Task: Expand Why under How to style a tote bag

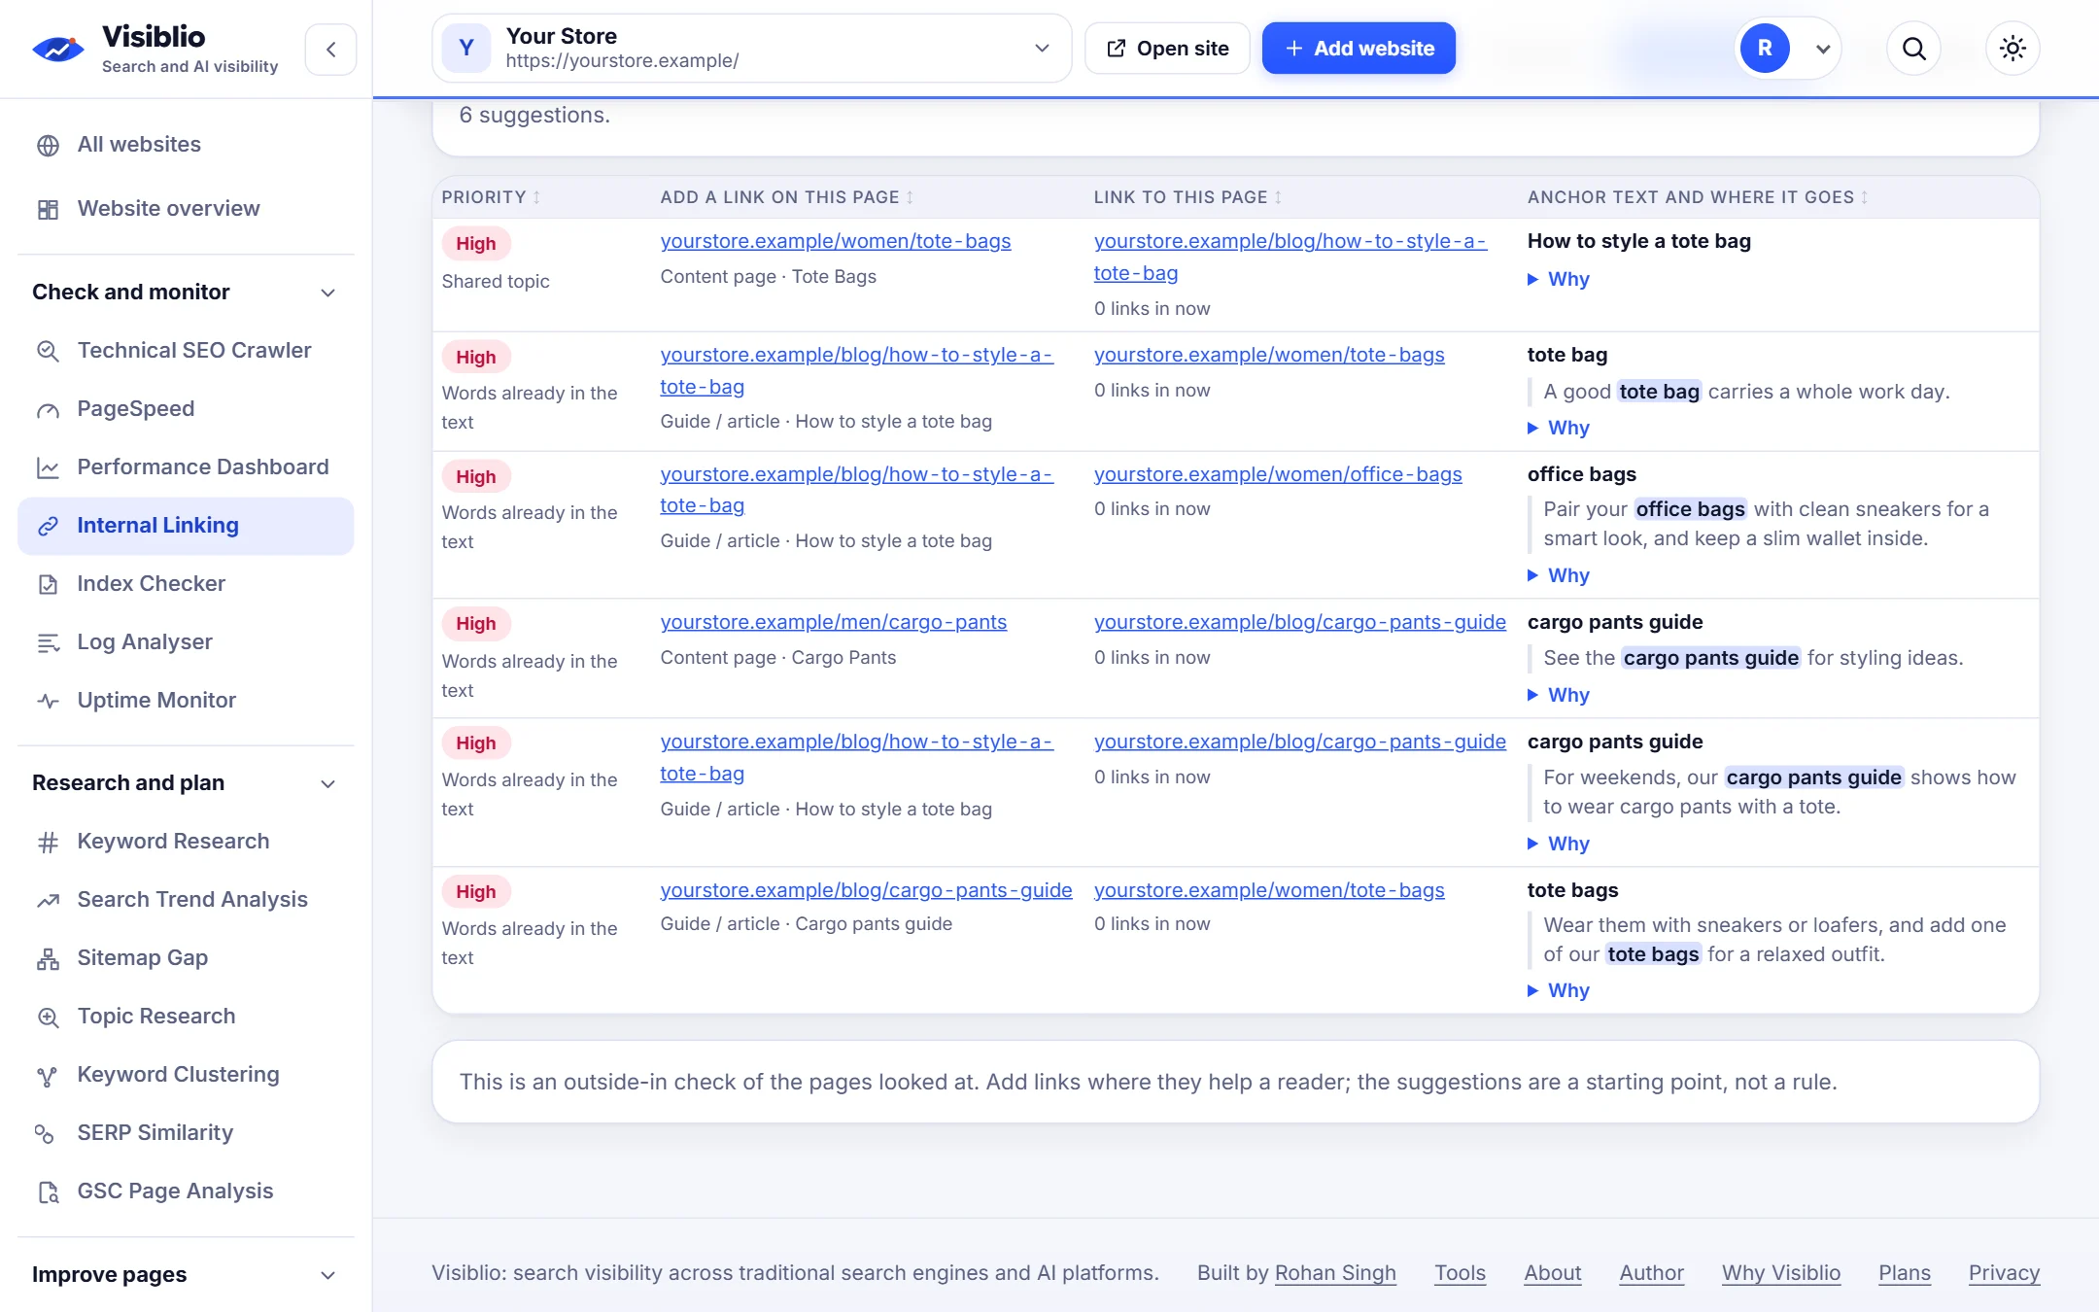Action: click(x=1558, y=280)
